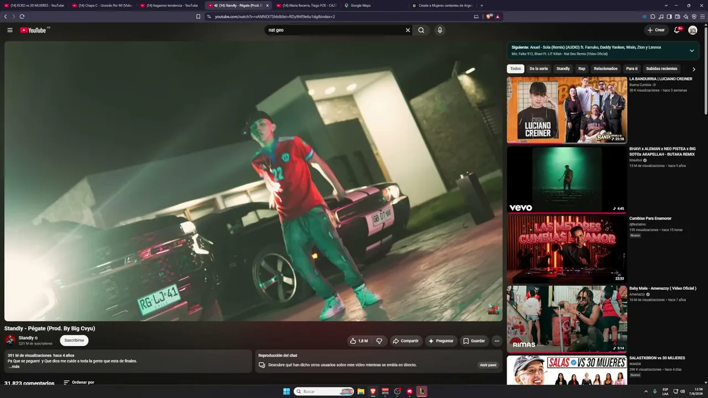The image size is (708, 398).
Task: Switch to 'Chapa C - Llorarás Por Mí' tab
Action: (x=102, y=6)
